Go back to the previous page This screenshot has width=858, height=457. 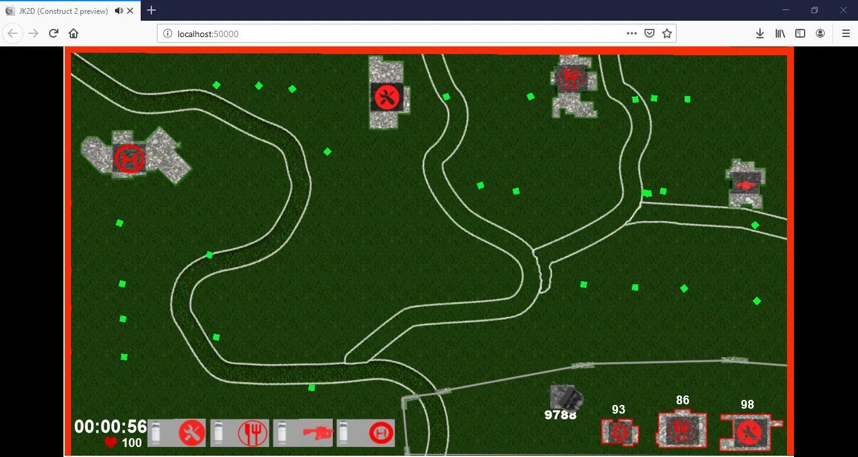[x=13, y=33]
